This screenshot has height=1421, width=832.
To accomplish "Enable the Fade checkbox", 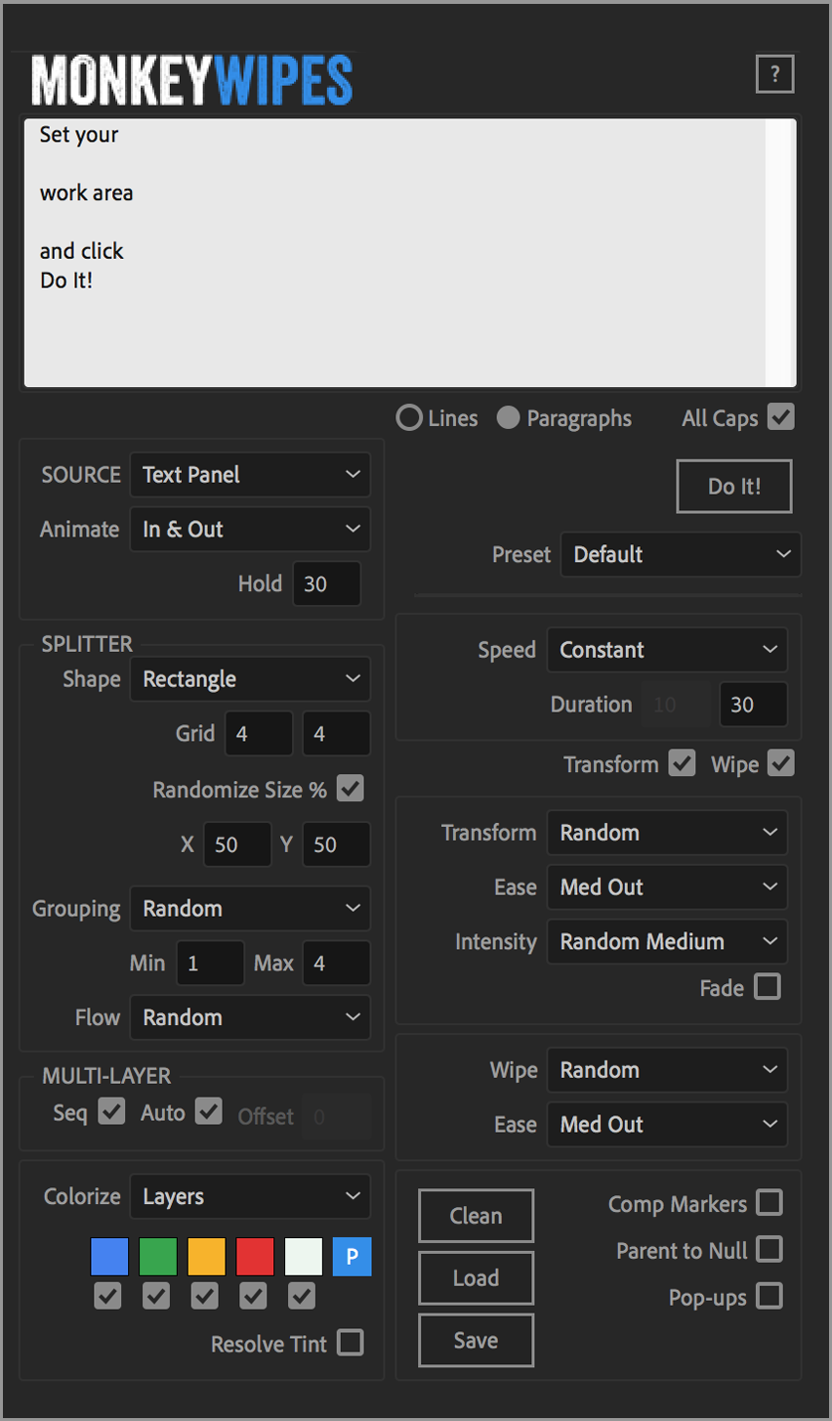I will coord(769,987).
